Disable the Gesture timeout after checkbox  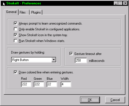[71, 54]
